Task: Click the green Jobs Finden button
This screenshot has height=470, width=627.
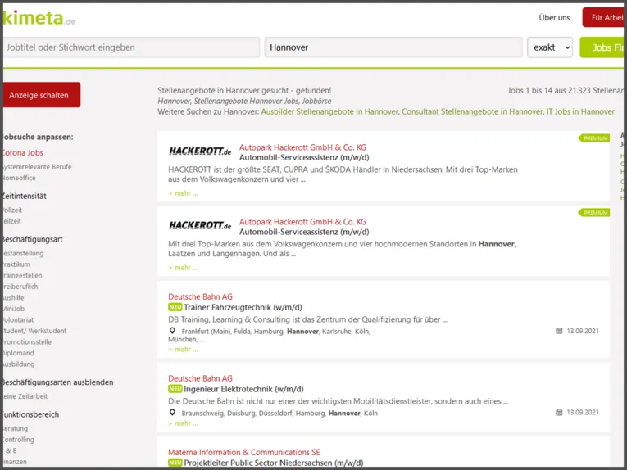Action: pyautogui.click(x=602, y=47)
